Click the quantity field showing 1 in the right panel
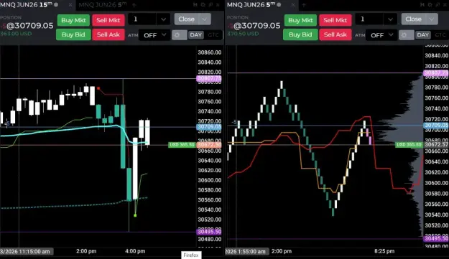The width and height of the screenshot is (449, 259). coord(369,19)
